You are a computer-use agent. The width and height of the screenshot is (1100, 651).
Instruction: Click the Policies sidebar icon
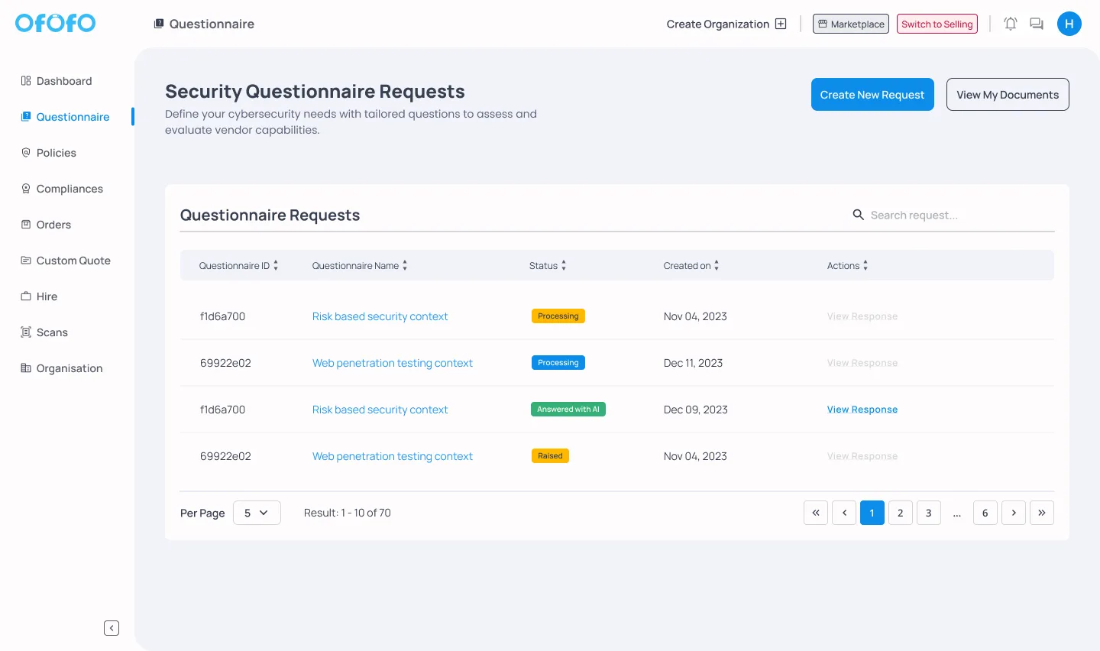click(x=26, y=153)
